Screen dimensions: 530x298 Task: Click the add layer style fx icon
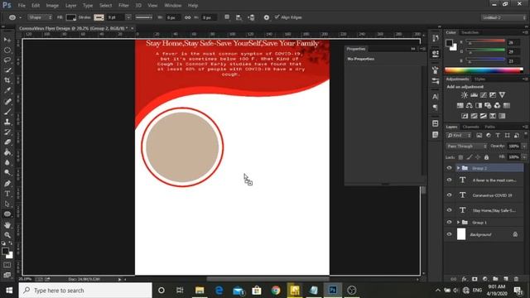(464, 279)
